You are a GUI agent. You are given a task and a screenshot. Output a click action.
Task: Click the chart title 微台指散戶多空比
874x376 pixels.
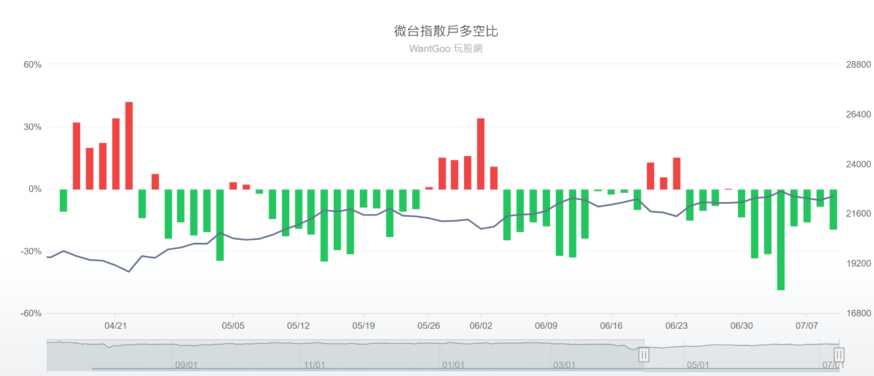coord(446,31)
